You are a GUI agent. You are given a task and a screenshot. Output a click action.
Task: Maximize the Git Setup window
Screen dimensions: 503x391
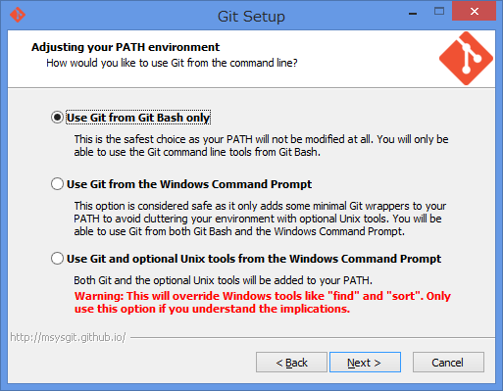(x=439, y=12)
